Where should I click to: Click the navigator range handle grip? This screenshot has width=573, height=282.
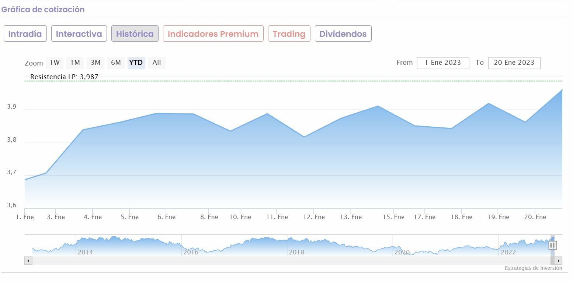pos(552,245)
